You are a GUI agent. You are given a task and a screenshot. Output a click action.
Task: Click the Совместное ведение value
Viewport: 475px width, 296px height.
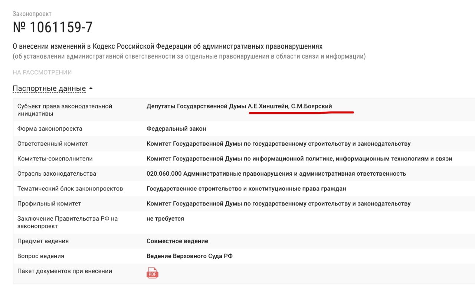[x=177, y=241]
